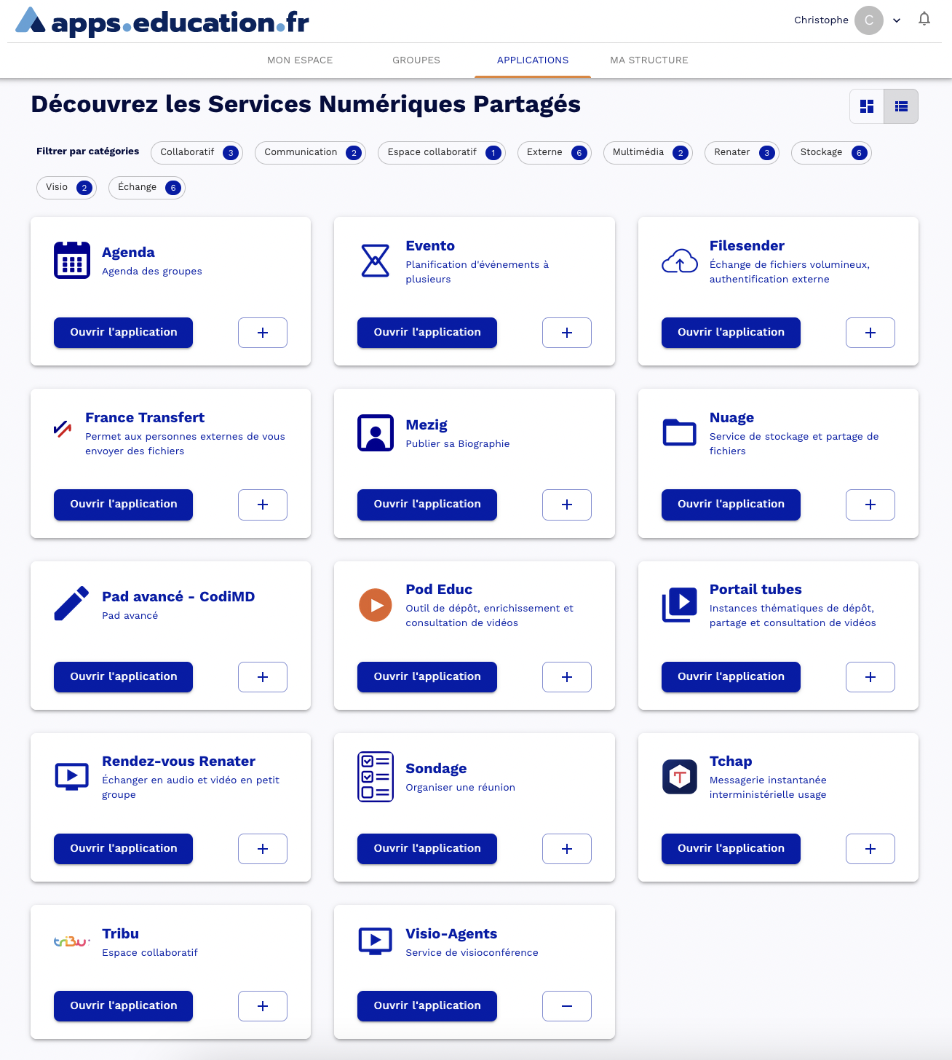This screenshot has height=1060, width=952.
Task: Switch to the grid card view
Action: [867, 106]
